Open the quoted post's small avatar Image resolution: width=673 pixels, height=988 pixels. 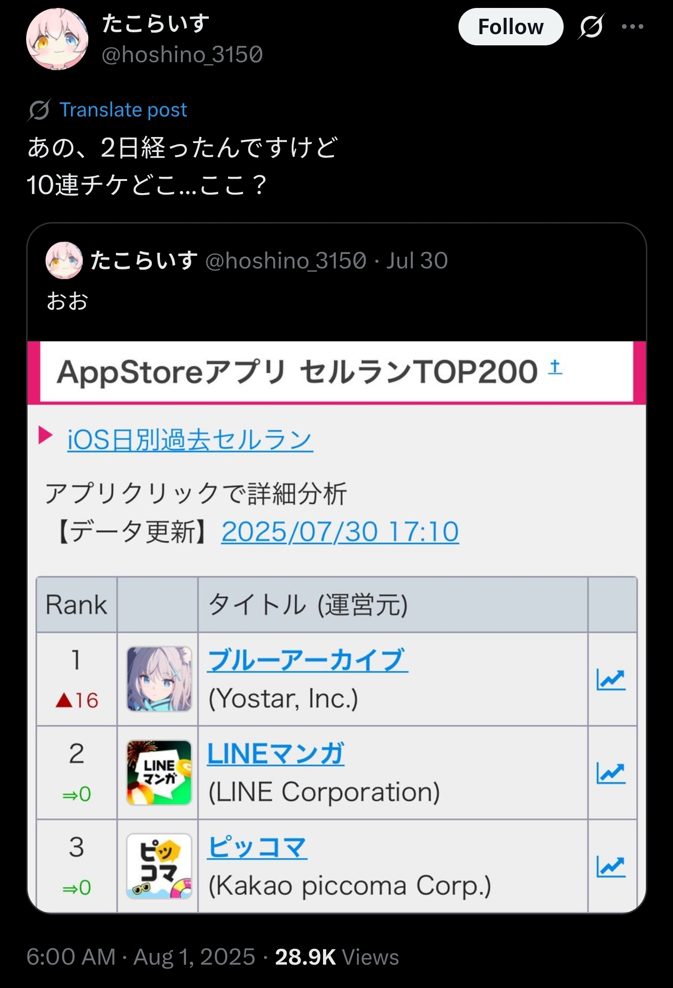[x=64, y=260]
